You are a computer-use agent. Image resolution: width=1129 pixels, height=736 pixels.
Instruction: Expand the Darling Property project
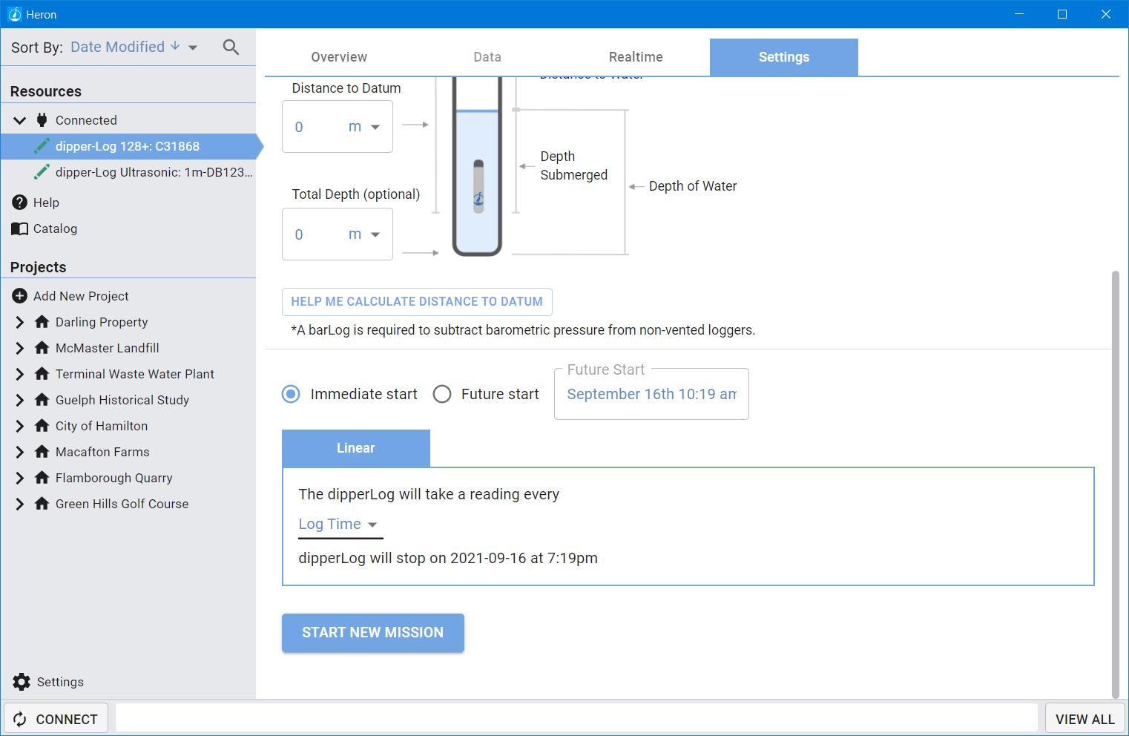[20, 322]
